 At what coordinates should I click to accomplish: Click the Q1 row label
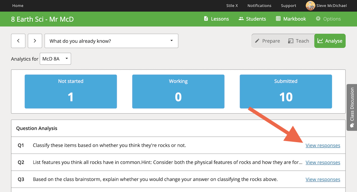coord(21,145)
